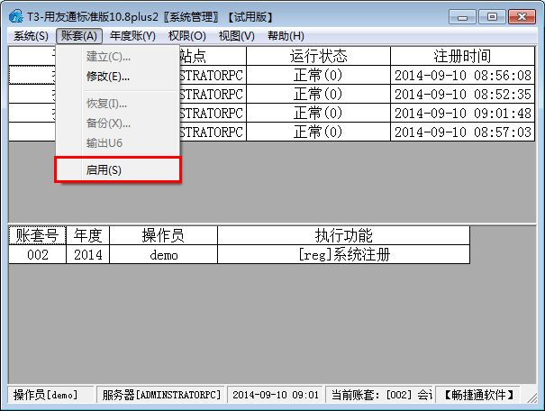This screenshot has height=411, width=545.
Task: Click 正常(0) in the 09:01:48 row
Action: click(x=318, y=113)
